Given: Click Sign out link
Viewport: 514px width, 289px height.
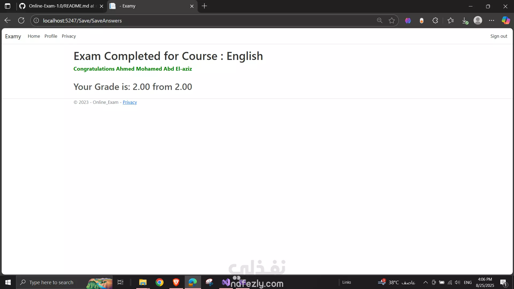Looking at the screenshot, I should pos(499,36).
